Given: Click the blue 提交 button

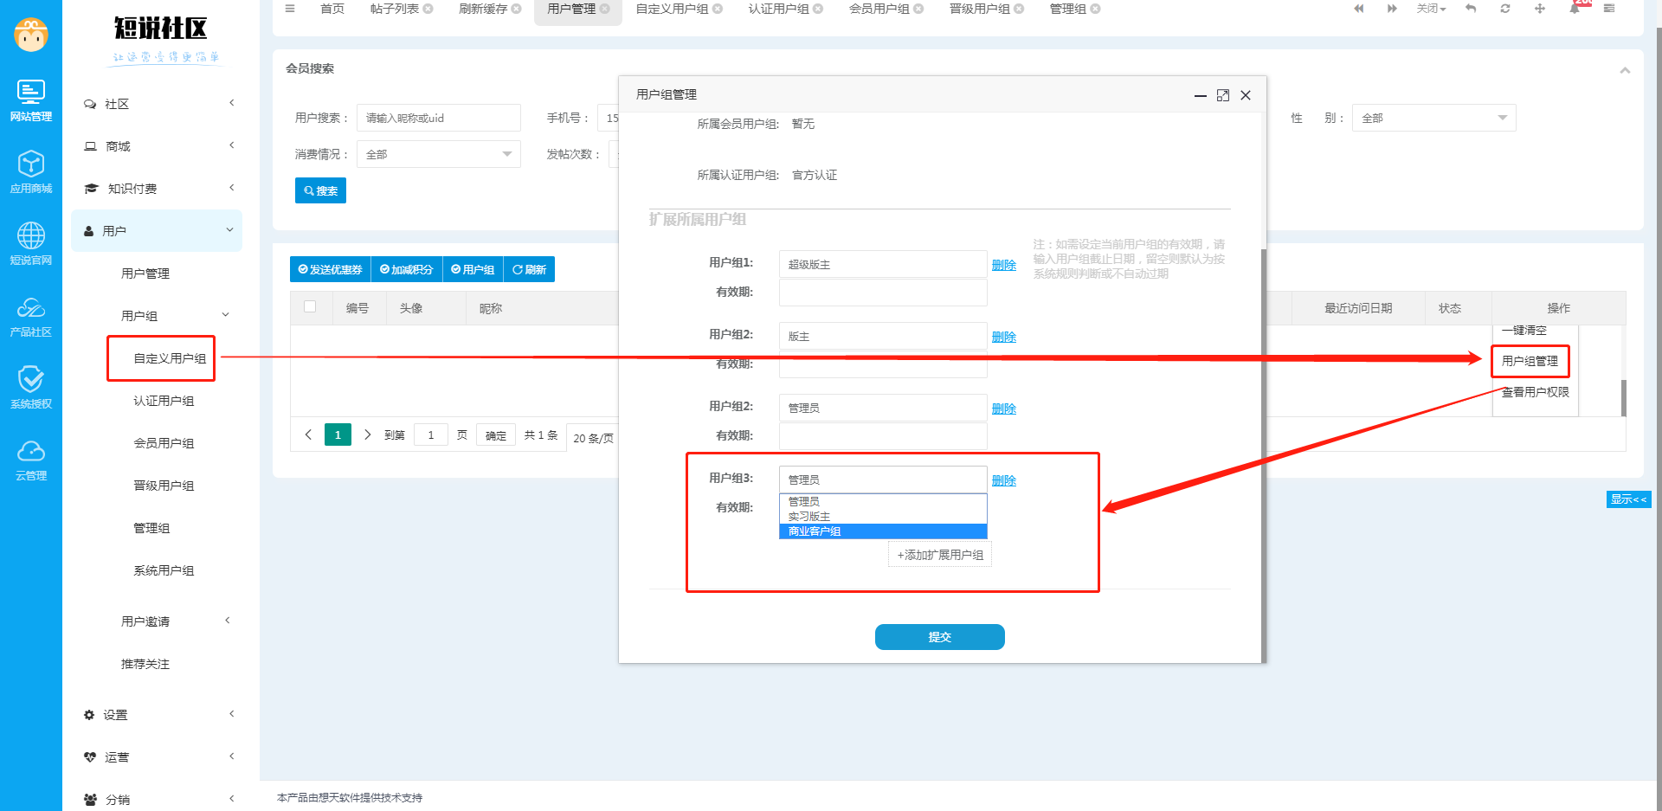Looking at the screenshot, I should (x=939, y=637).
